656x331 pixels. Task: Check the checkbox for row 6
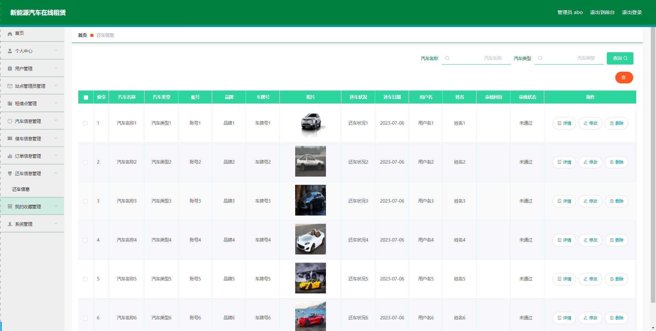pos(85,318)
